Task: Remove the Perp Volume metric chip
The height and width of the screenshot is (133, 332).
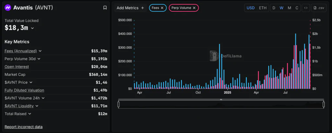Action: click(x=194, y=8)
